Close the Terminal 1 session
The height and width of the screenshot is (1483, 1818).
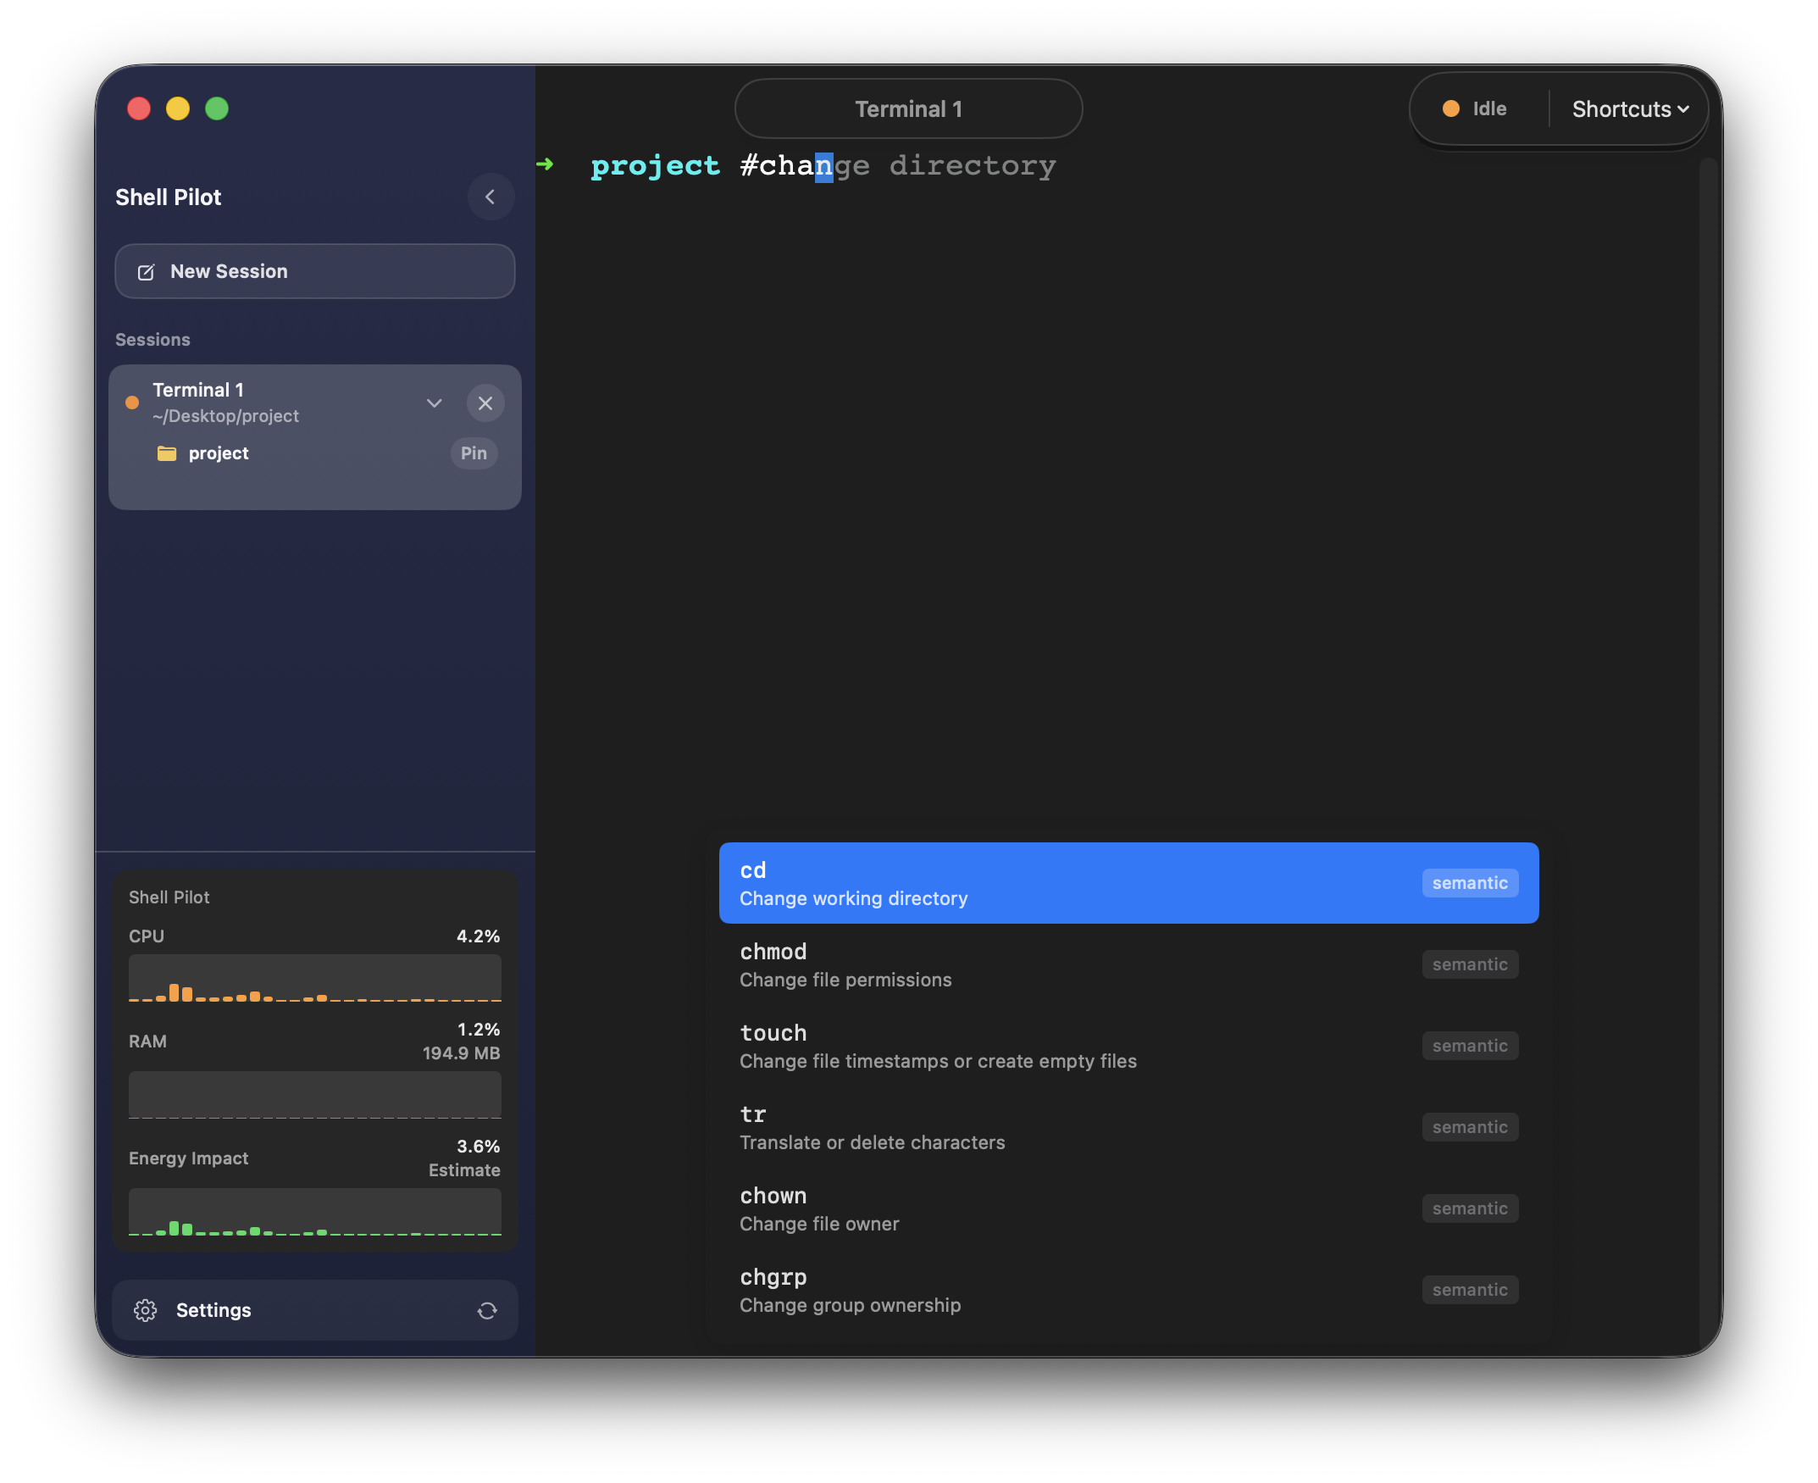coord(485,403)
